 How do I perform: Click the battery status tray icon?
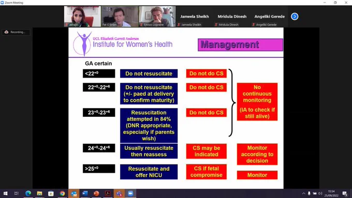(315, 193)
